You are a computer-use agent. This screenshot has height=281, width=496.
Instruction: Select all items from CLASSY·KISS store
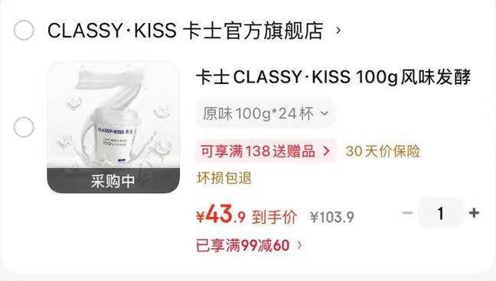pyautogui.click(x=24, y=31)
